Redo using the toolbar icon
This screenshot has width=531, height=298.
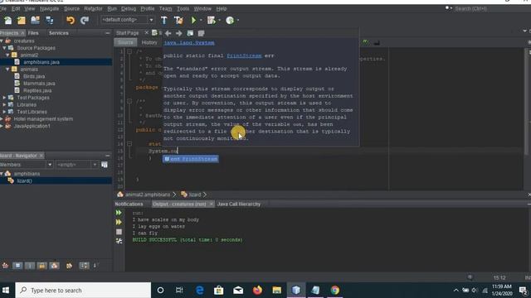coord(85,20)
